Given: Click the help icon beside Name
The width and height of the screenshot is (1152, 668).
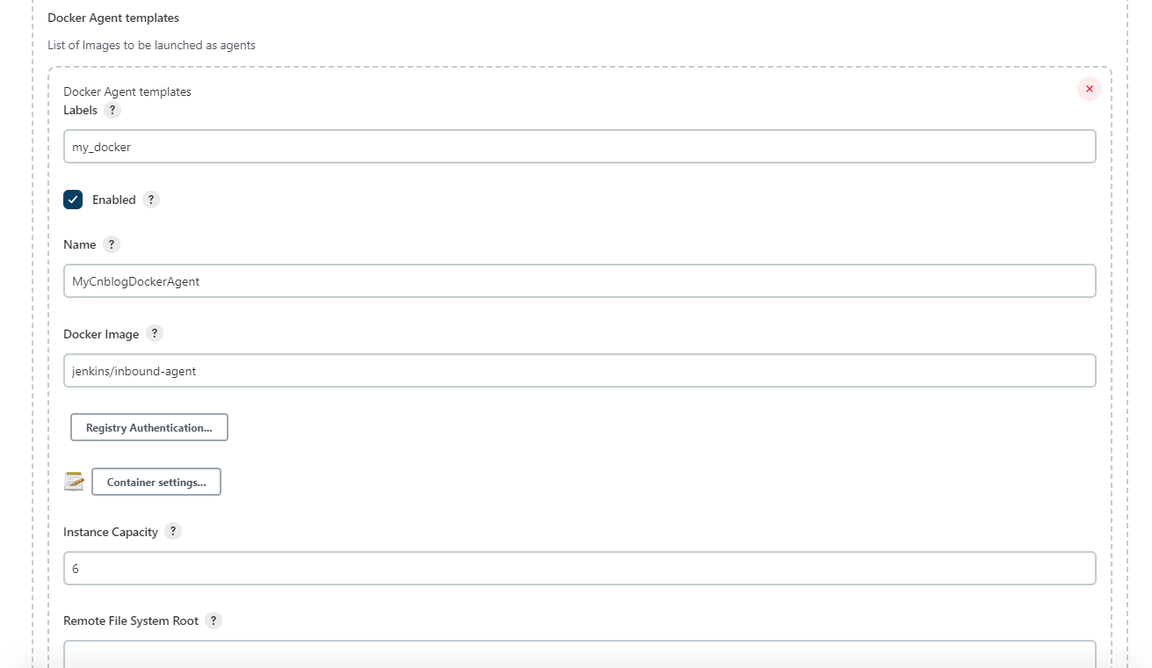Looking at the screenshot, I should pyautogui.click(x=112, y=244).
